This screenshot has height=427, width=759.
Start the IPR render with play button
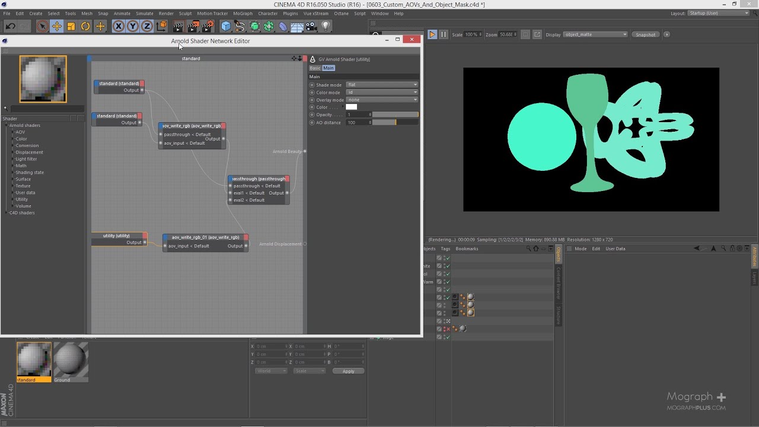432,34
